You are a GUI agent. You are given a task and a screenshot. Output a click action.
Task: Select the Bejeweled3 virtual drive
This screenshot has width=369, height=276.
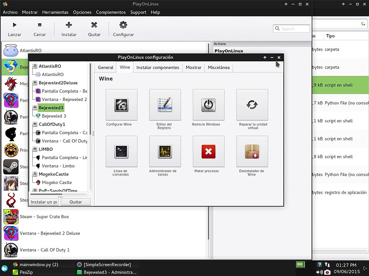pyautogui.click(x=51, y=108)
